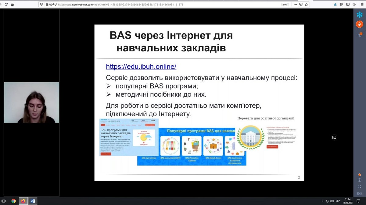Click the picture-in-picture icon beside slide
366x205 pixels.
coord(334,138)
